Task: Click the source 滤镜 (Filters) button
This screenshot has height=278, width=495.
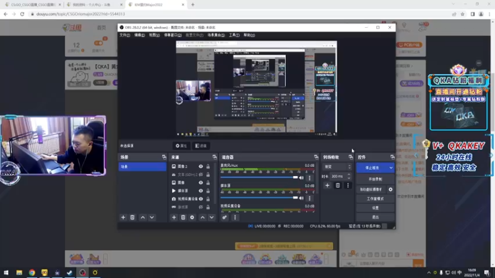Action: [x=200, y=146]
